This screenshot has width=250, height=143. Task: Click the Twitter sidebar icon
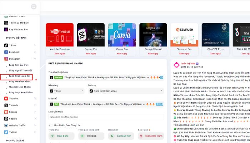[x=6, y=132]
